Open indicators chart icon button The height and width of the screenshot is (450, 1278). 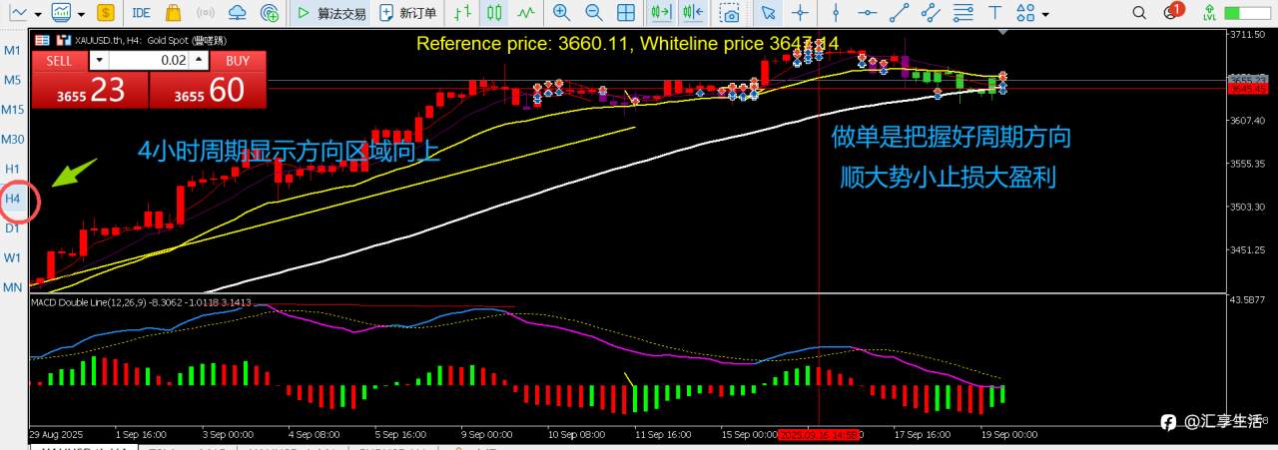click(x=62, y=13)
